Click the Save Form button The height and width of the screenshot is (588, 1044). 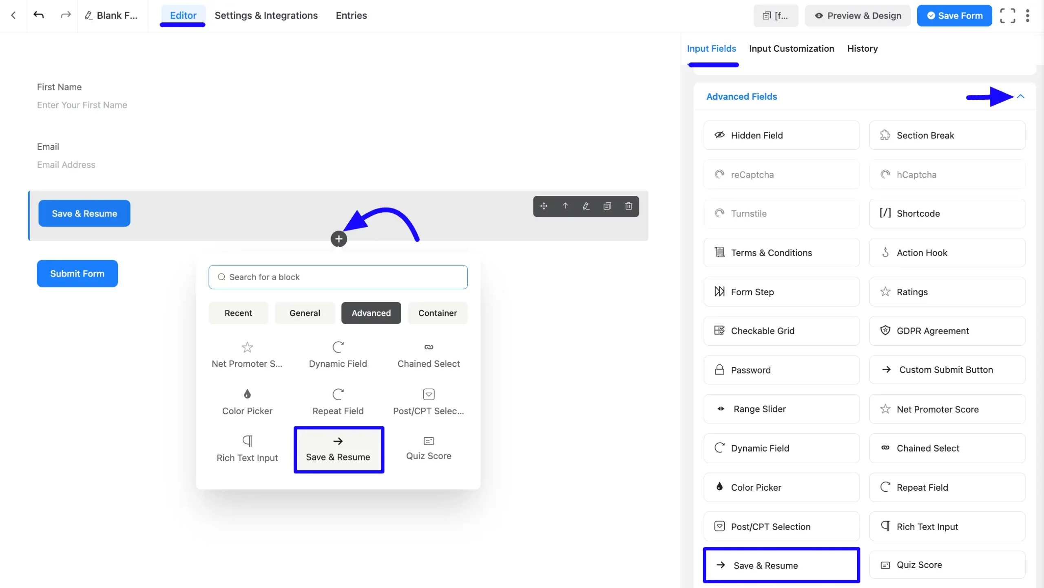954,16
